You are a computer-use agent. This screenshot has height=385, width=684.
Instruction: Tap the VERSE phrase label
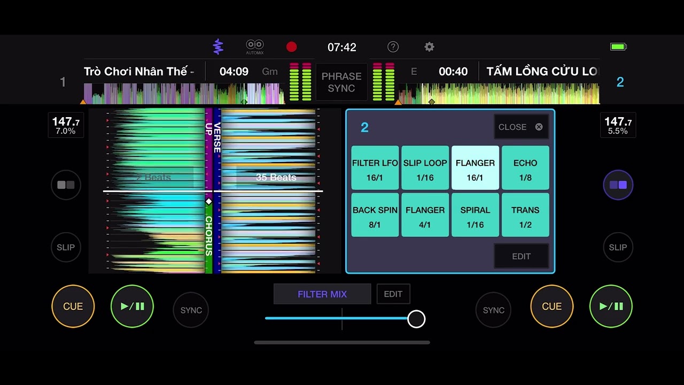(217, 137)
